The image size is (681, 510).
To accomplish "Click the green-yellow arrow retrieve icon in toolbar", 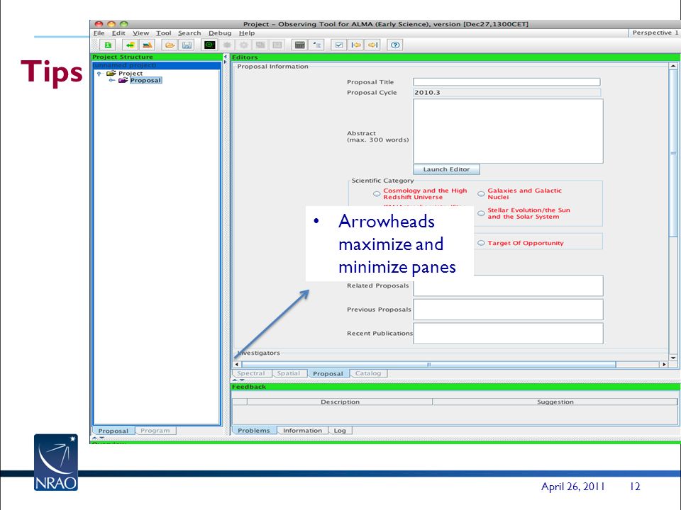I will click(130, 45).
